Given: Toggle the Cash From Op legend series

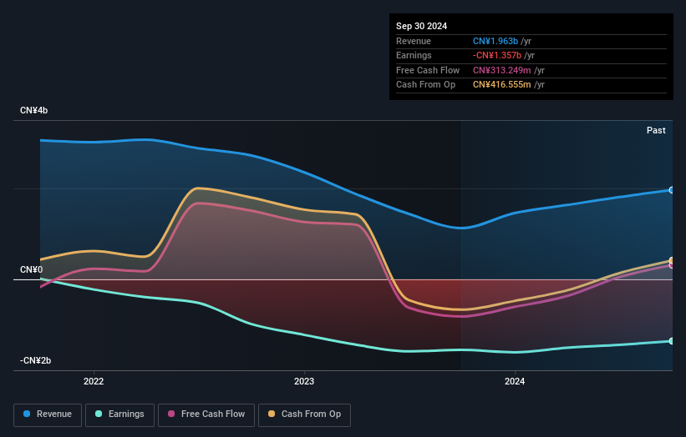Looking at the screenshot, I should (304, 414).
